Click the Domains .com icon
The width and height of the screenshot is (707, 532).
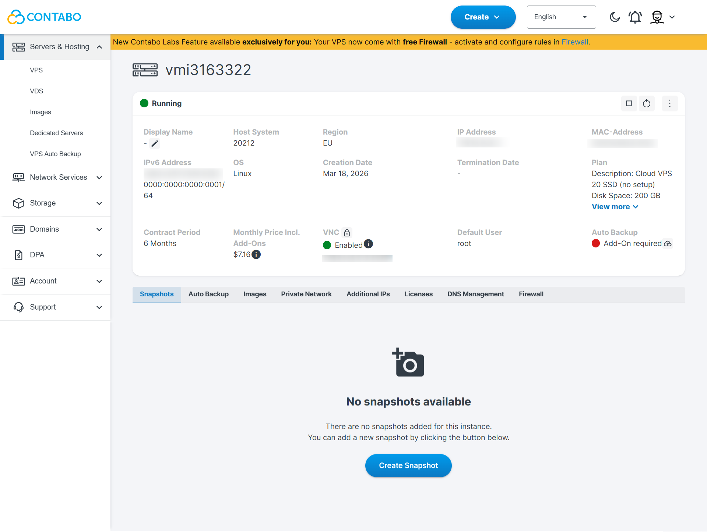click(18, 229)
